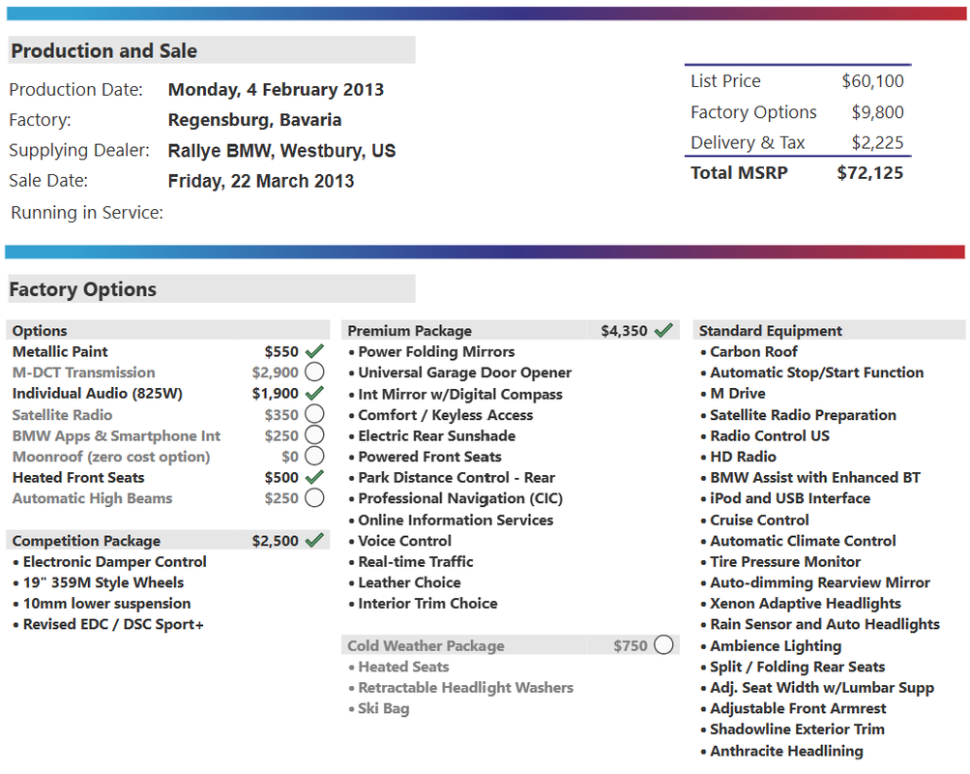Click 'Shadowline Exterior Trim' item
This screenshot has width=970, height=774.
pos(798,729)
